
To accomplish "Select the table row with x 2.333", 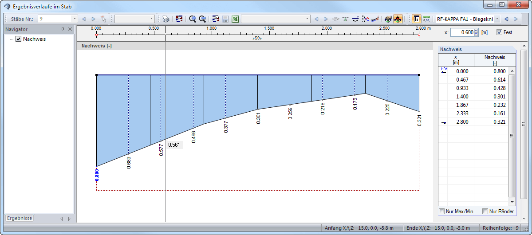I will click(x=473, y=114).
